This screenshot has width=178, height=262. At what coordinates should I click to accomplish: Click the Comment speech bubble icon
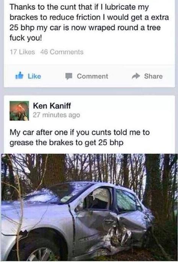pos(69,76)
